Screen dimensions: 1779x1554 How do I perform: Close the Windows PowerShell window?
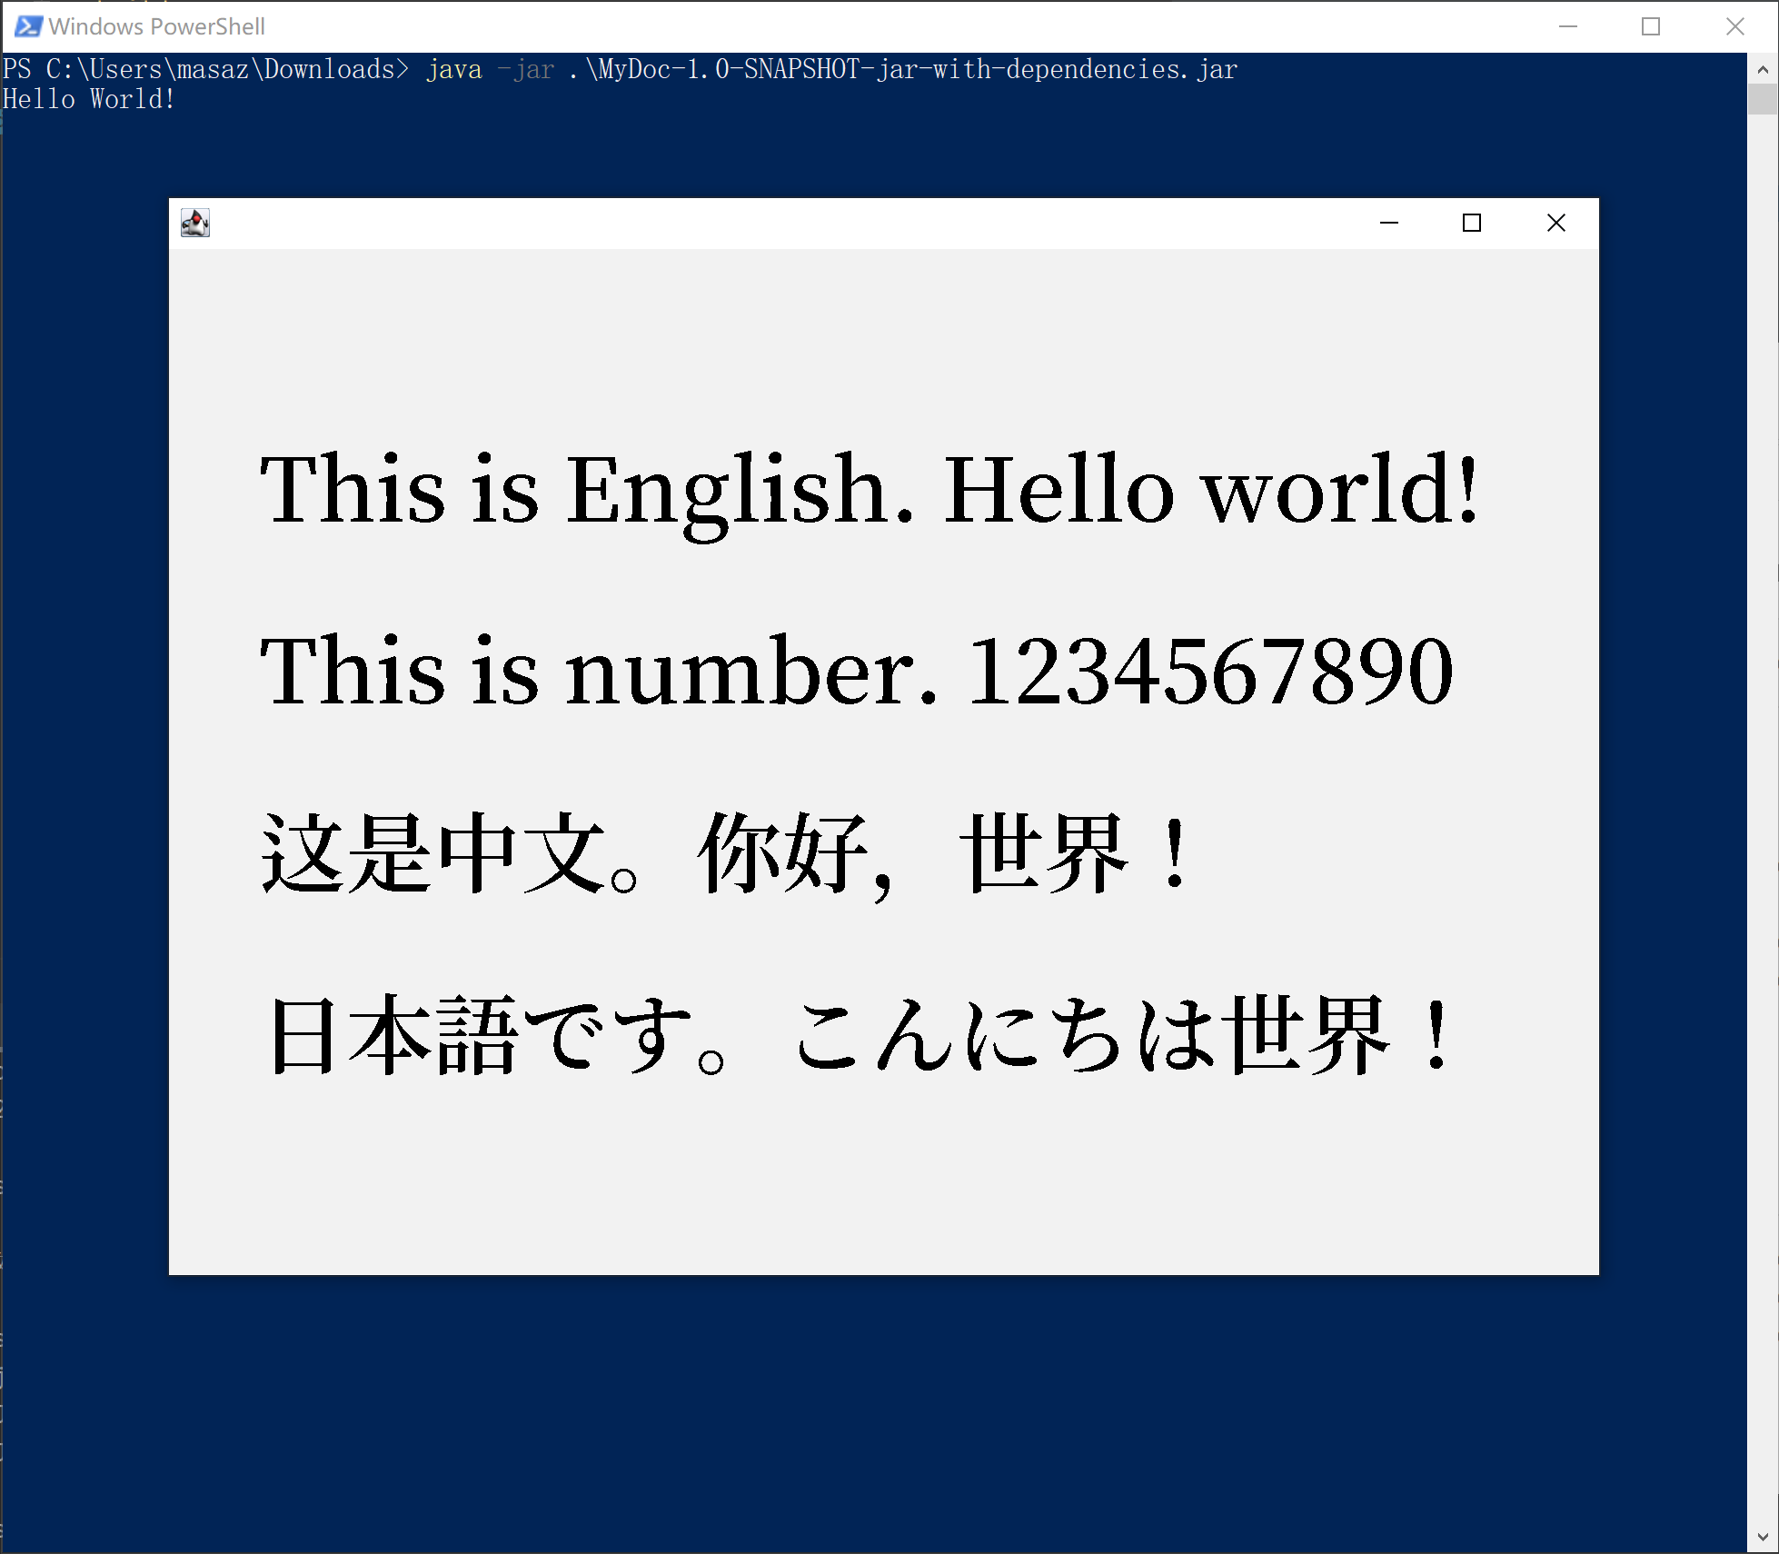click(1734, 26)
